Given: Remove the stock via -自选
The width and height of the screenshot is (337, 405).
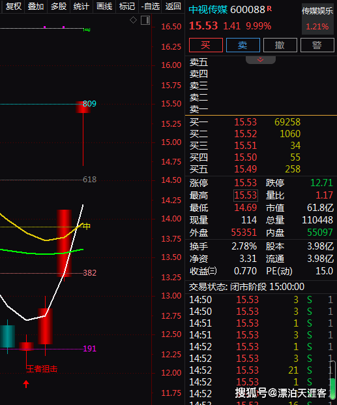Looking at the screenshot, I should tap(150, 6).
